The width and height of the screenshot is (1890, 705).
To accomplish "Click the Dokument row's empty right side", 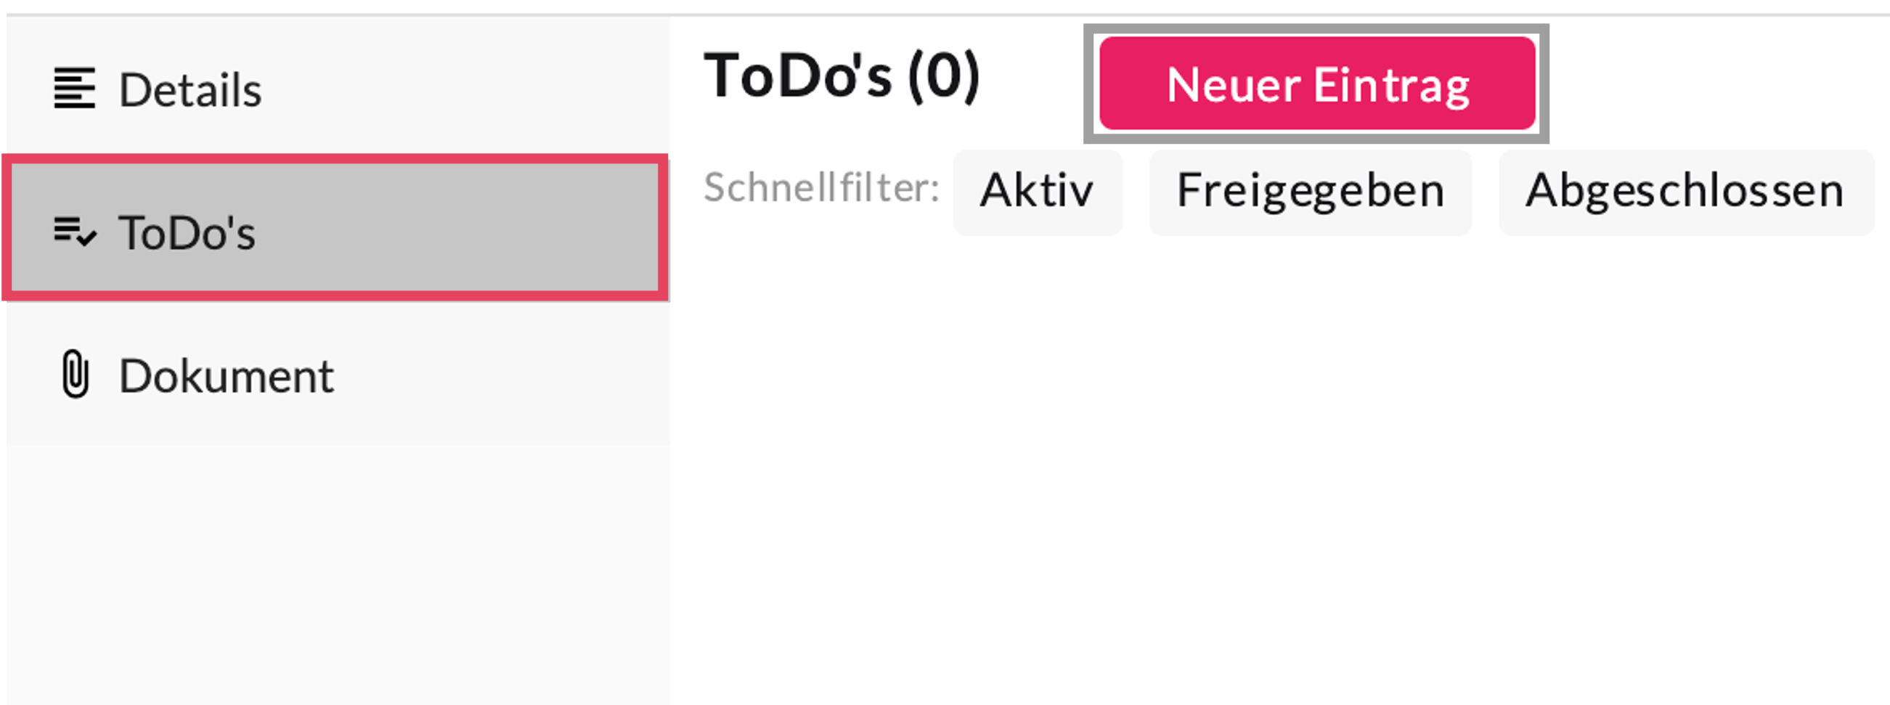I will 499,375.
